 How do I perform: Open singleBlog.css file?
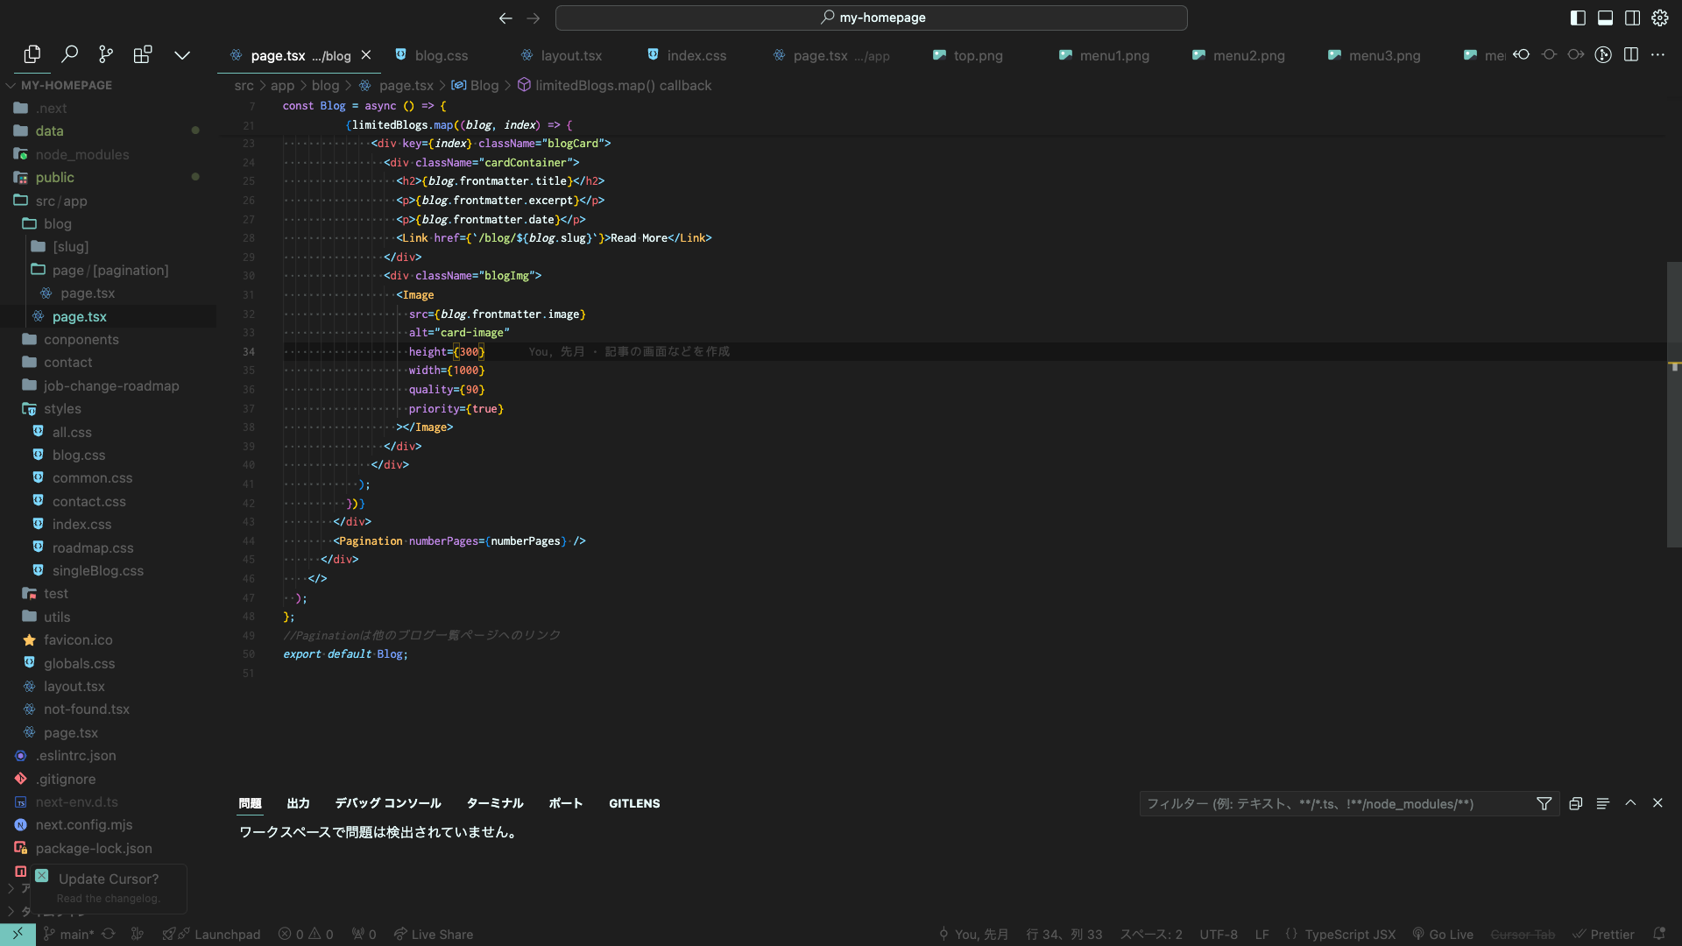pyautogui.click(x=97, y=570)
